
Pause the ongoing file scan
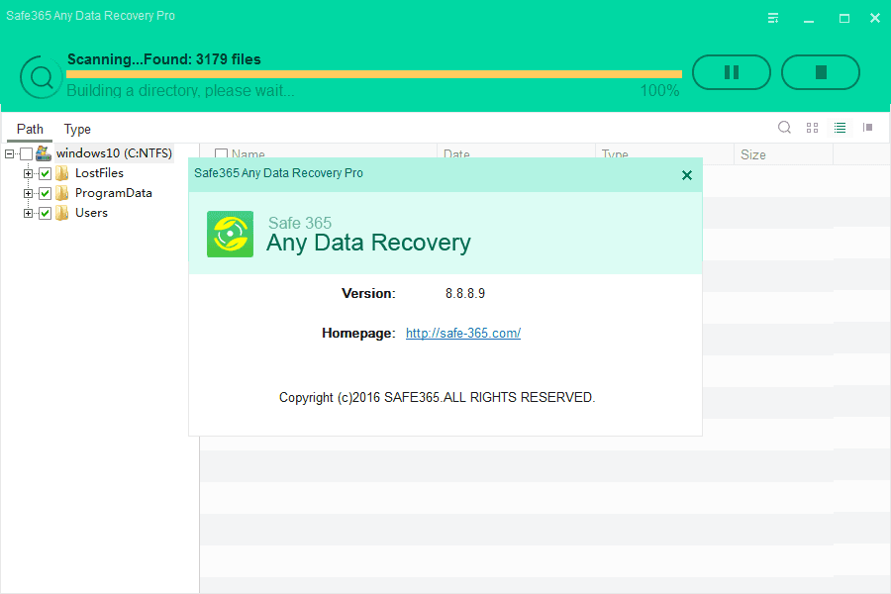click(x=731, y=72)
